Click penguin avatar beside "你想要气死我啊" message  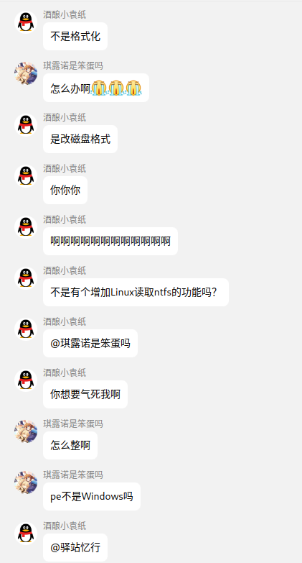26,380
